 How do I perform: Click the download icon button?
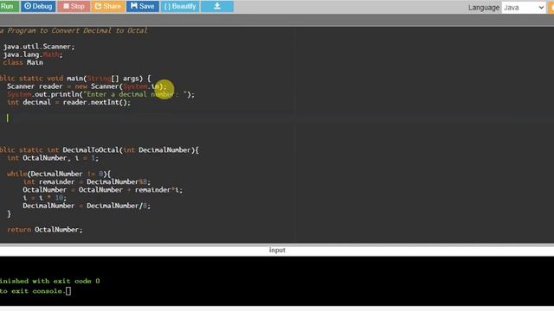coord(217,6)
